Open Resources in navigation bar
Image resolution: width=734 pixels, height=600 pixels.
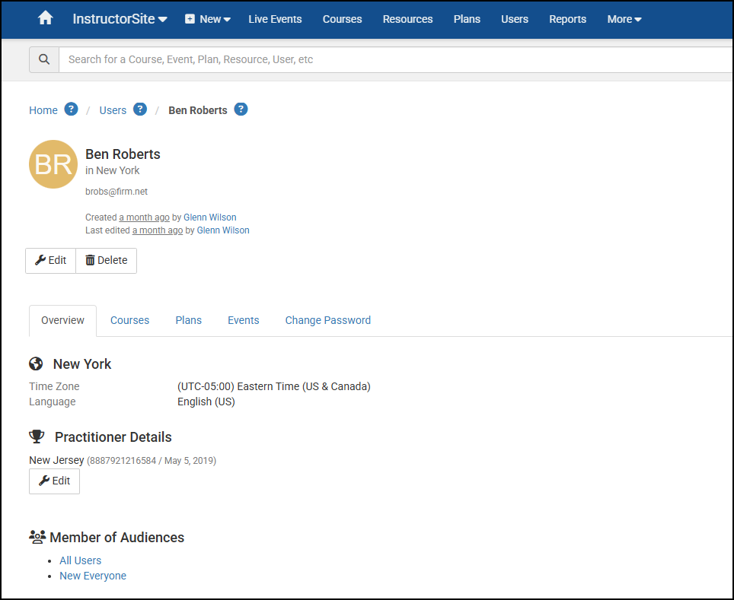pyautogui.click(x=407, y=19)
